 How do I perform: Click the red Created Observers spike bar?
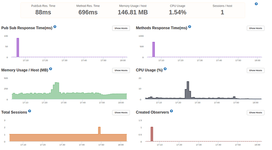[x=152, y=134]
